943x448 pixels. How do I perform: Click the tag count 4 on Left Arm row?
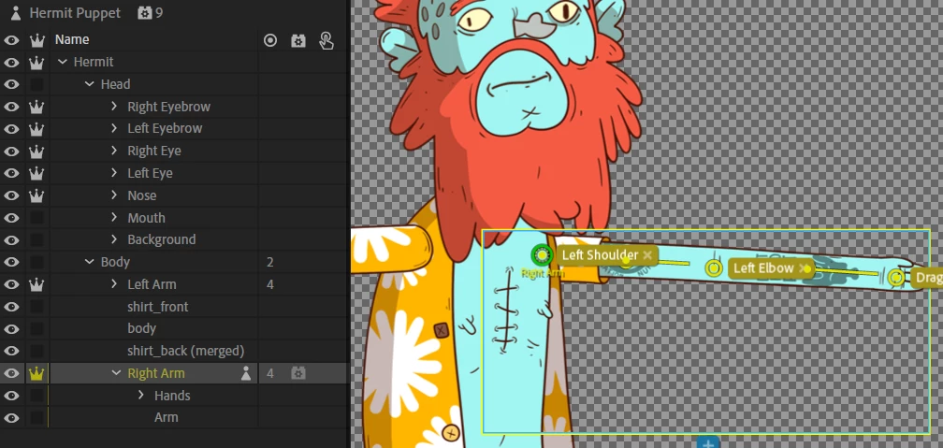click(270, 284)
